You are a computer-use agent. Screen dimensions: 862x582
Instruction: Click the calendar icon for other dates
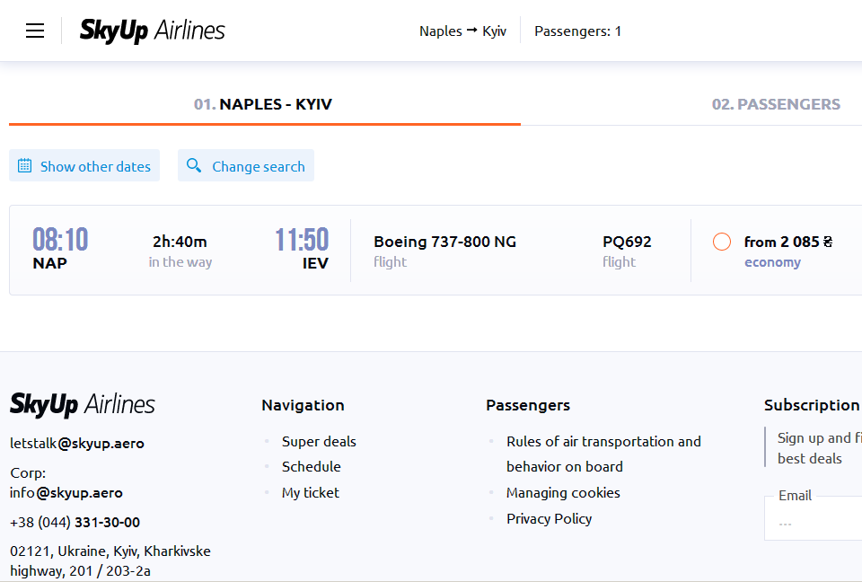(25, 165)
